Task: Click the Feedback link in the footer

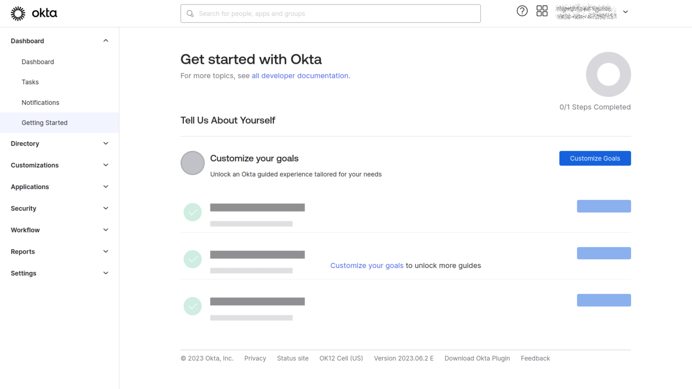Action: [535, 358]
